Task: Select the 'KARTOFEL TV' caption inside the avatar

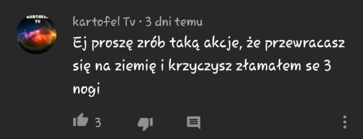Action: [36, 19]
